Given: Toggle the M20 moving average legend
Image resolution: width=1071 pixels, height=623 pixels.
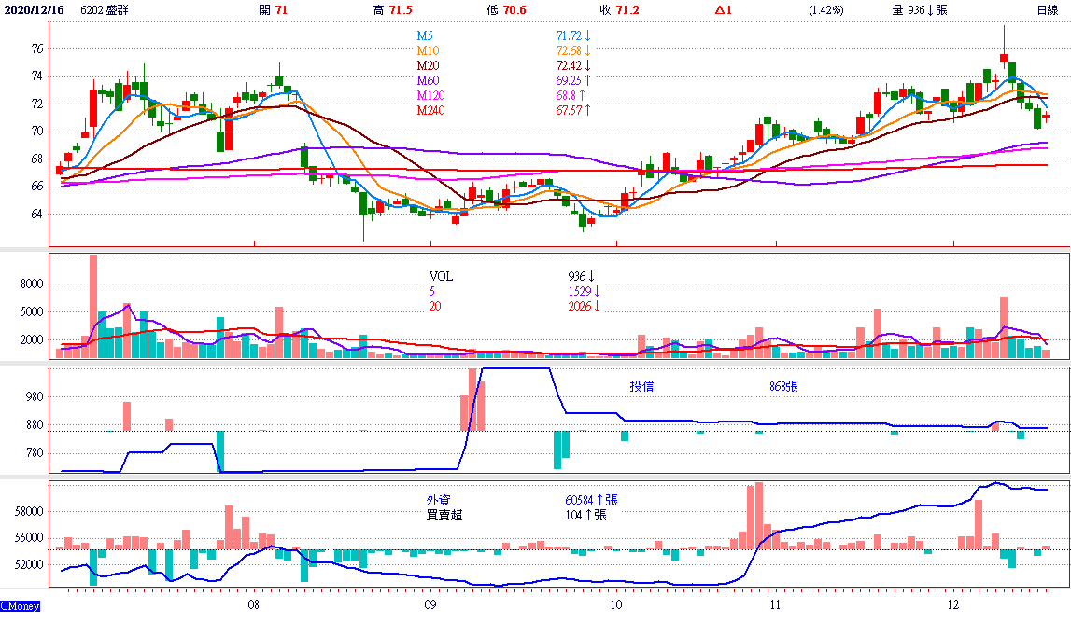Looking at the screenshot, I should click(x=428, y=65).
